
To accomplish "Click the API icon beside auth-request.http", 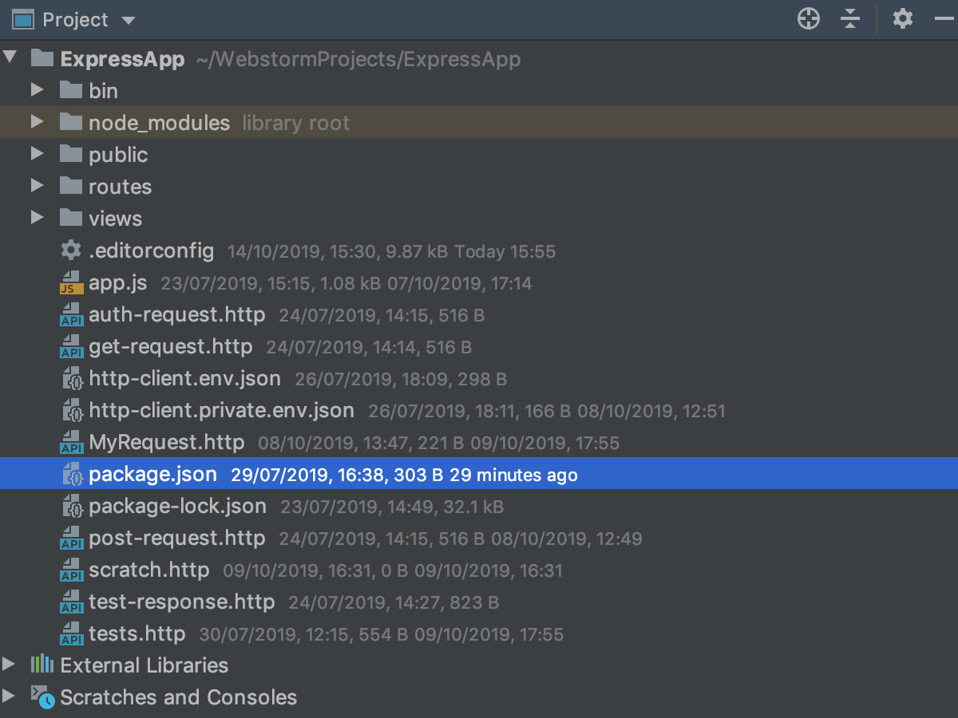I will pyautogui.click(x=71, y=315).
